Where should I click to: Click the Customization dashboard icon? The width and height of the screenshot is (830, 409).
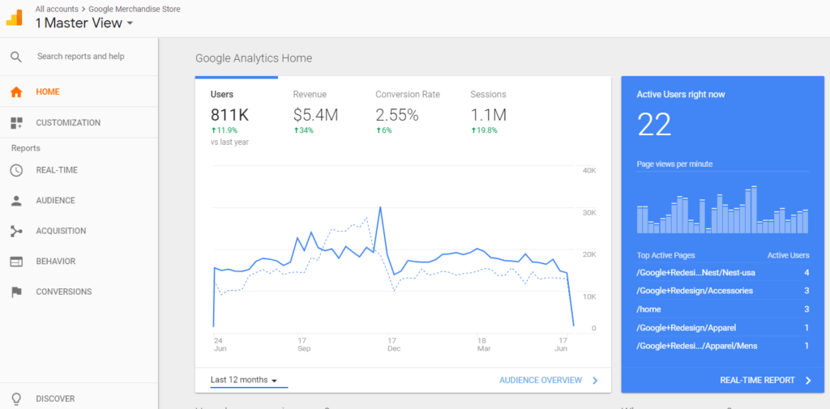[x=16, y=123]
